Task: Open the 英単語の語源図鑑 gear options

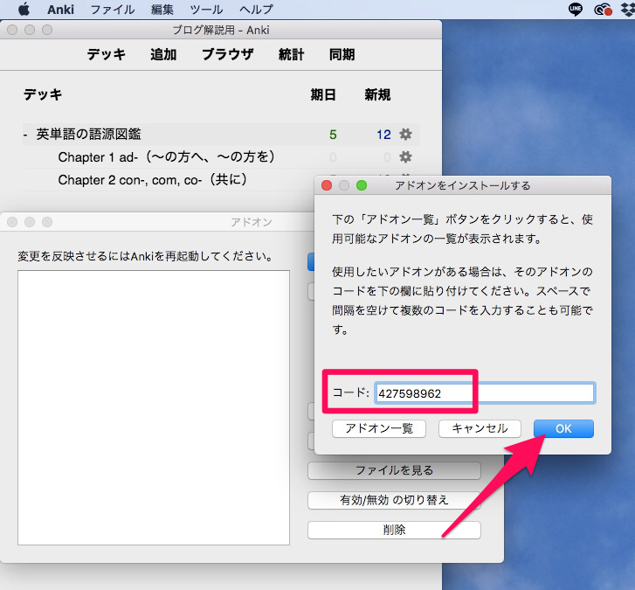Action: click(x=405, y=134)
